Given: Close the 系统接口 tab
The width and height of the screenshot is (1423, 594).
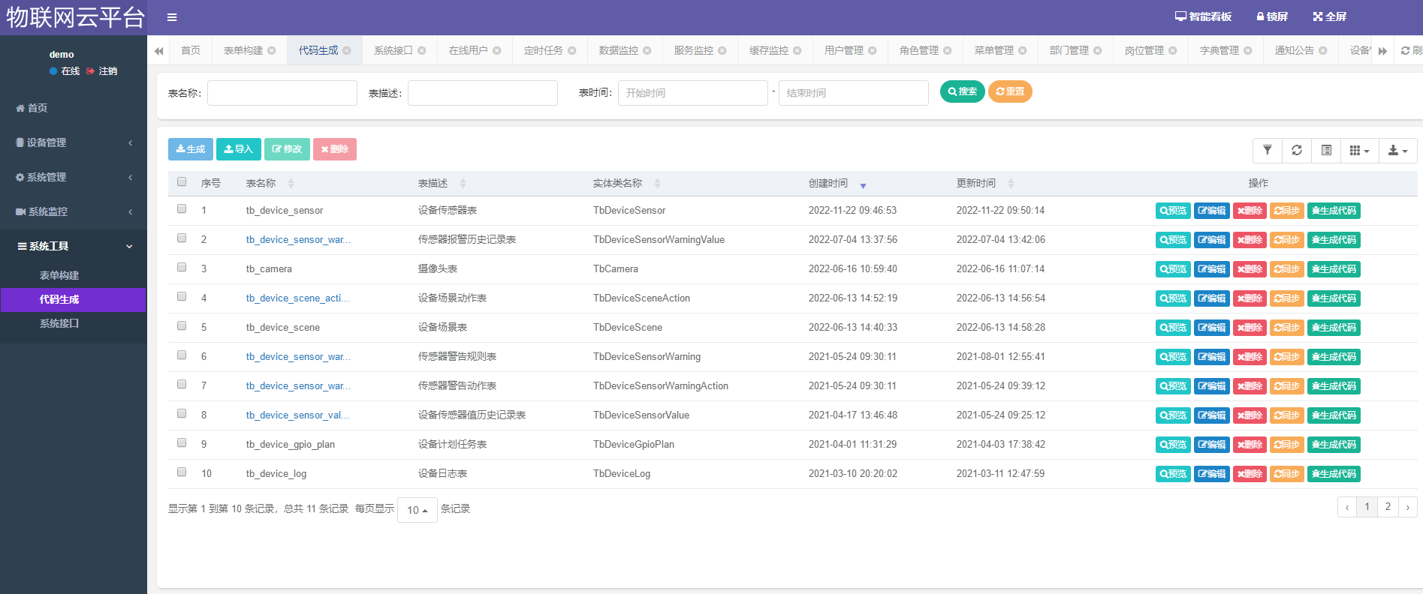Looking at the screenshot, I should tap(422, 51).
